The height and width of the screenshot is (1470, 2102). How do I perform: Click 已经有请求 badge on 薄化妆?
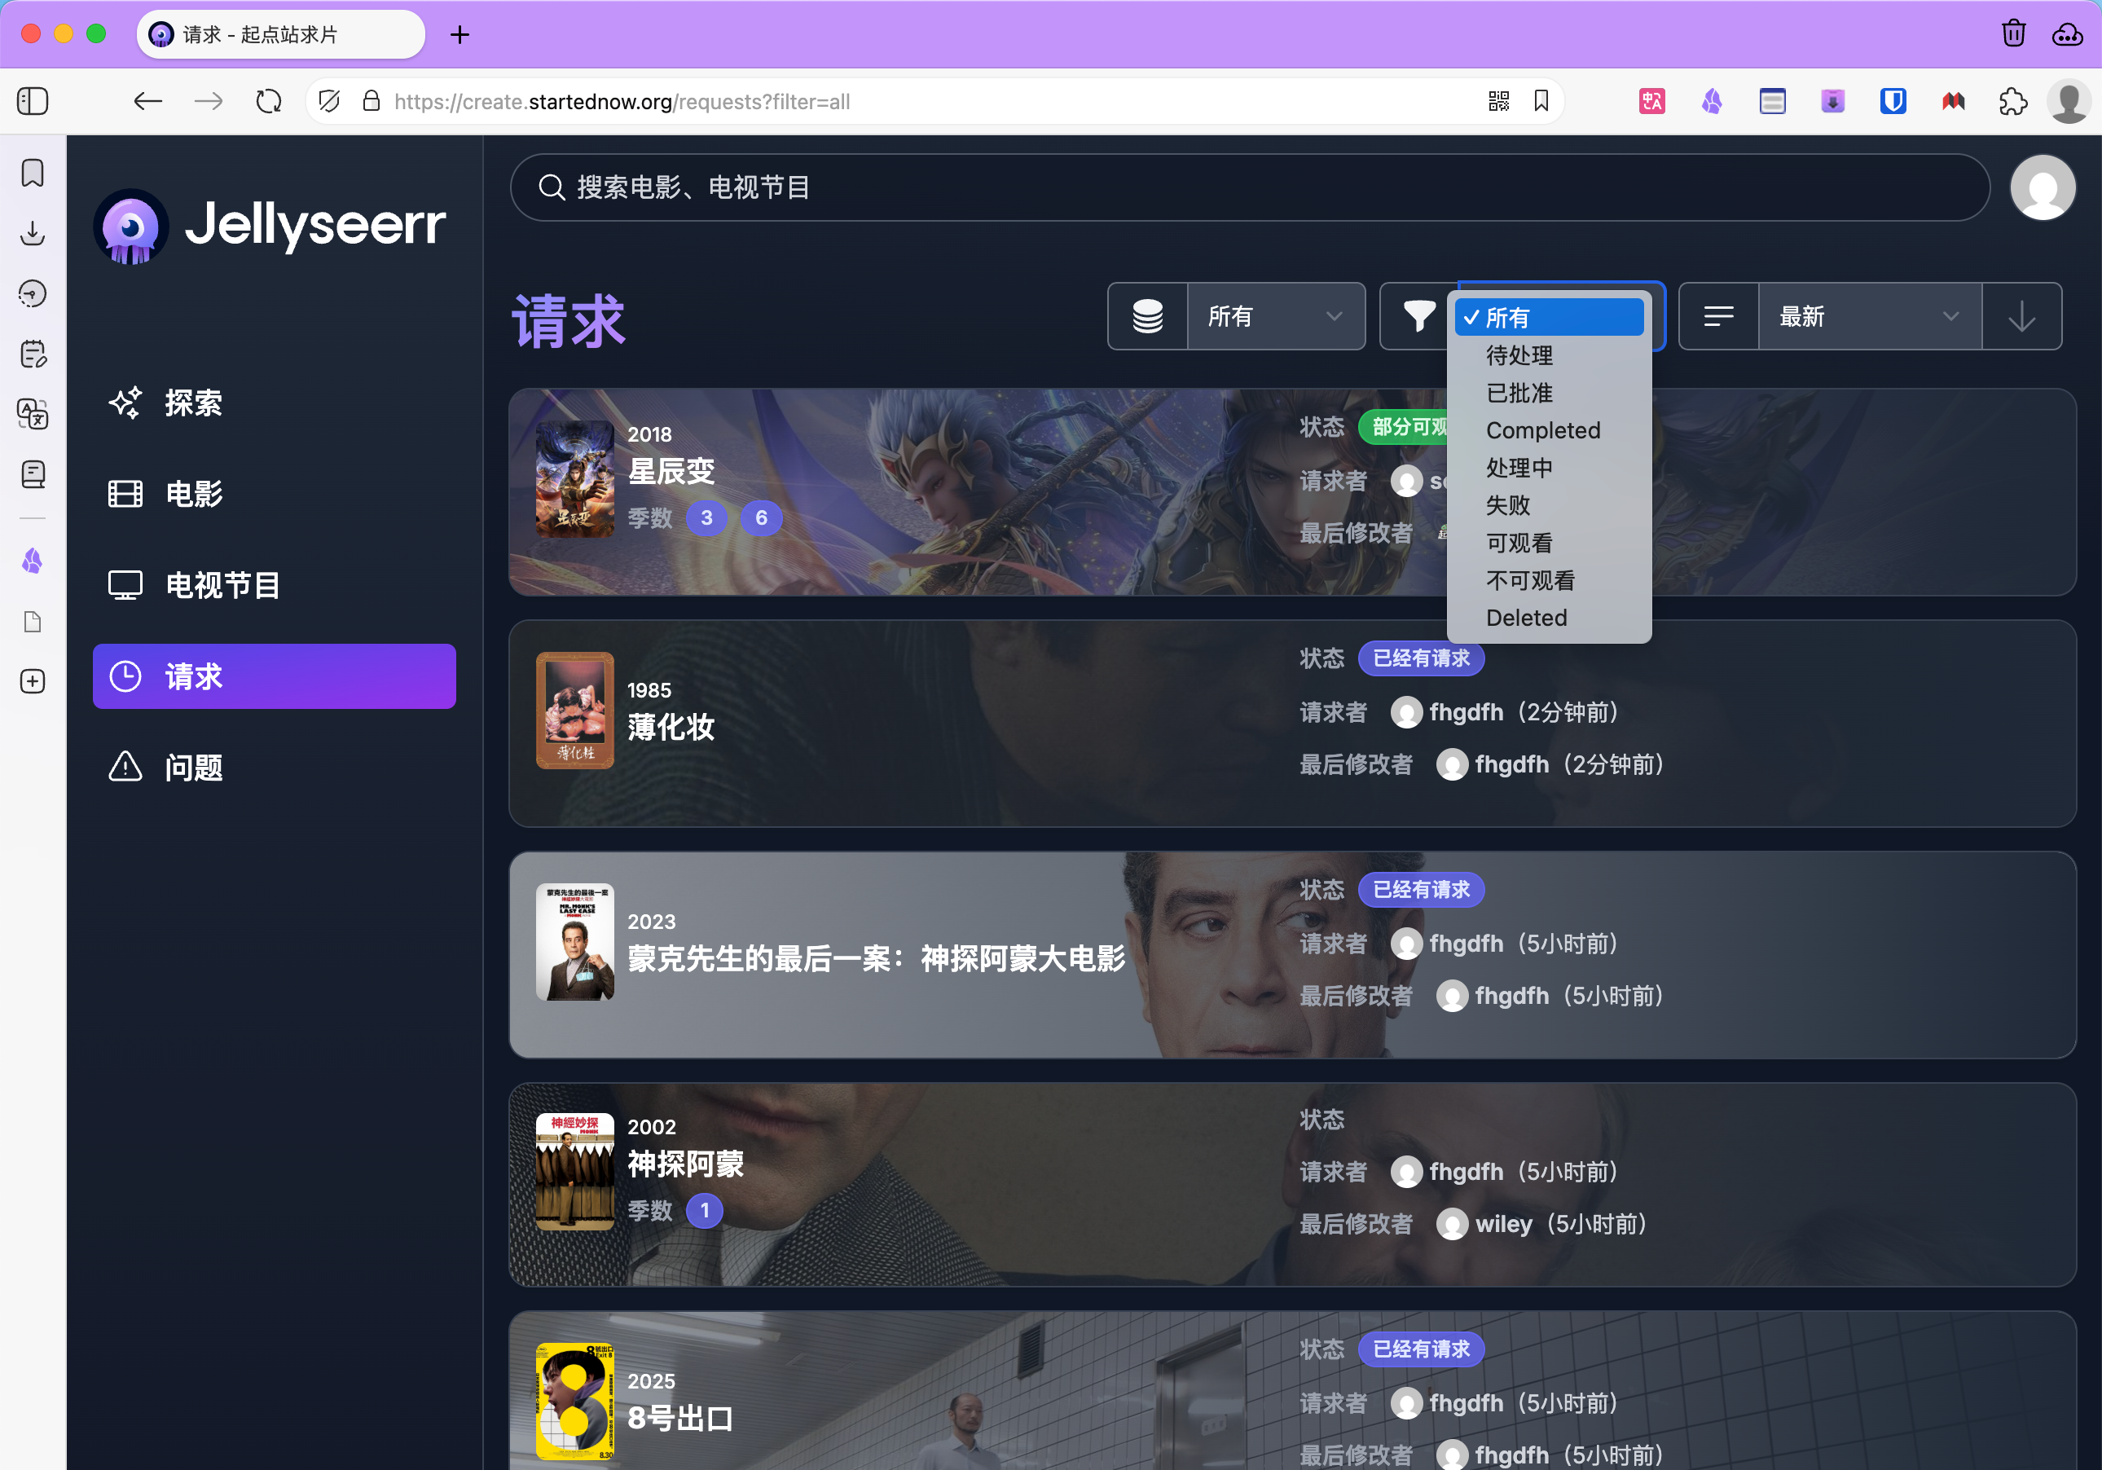1421,658
